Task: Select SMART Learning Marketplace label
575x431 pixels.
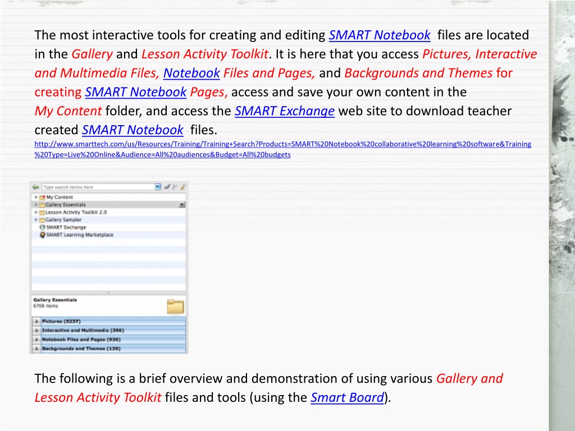Action: pos(80,235)
